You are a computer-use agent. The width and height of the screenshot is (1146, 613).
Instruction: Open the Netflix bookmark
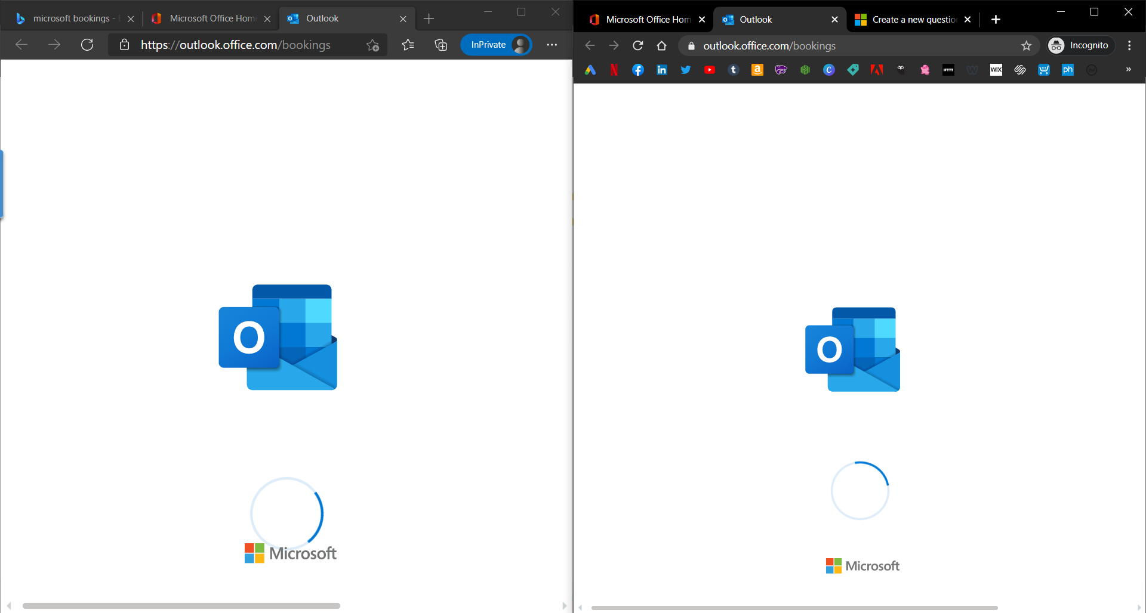point(614,70)
